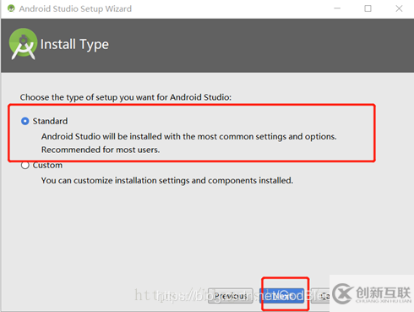The height and width of the screenshot is (312, 414).
Task: Click the small title bar app icon
Action: (x=11, y=8)
